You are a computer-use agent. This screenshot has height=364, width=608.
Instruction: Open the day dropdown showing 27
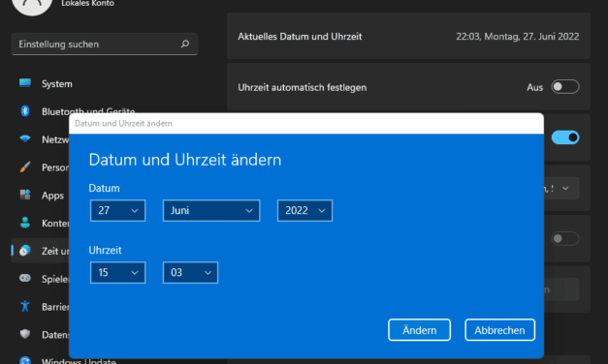(x=118, y=211)
